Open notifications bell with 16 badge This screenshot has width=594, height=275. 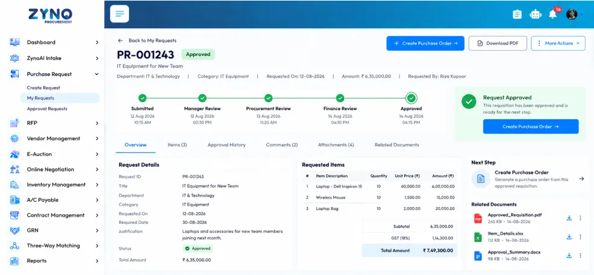tap(552, 14)
